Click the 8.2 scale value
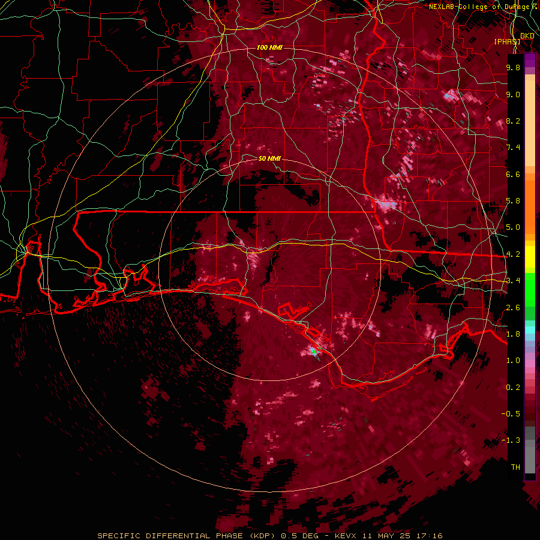Viewport: 540px width, 540px height. pyautogui.click(x=513, y=121)
